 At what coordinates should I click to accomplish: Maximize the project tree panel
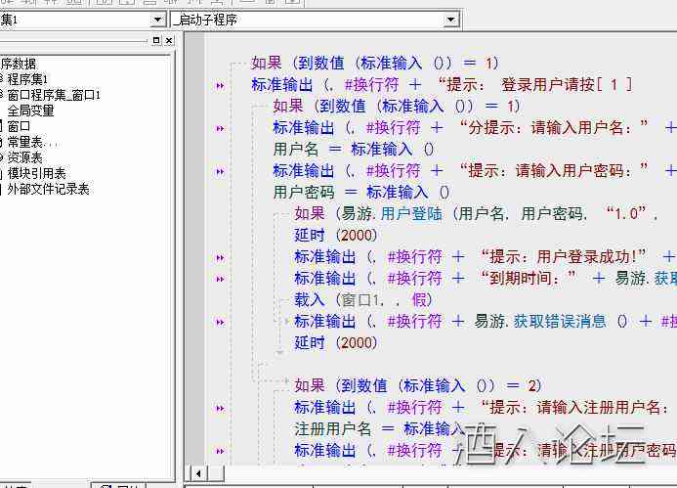coord(156,40)
